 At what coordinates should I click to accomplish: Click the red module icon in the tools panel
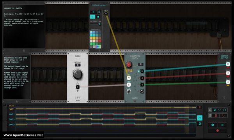click(x=216, y=115)
